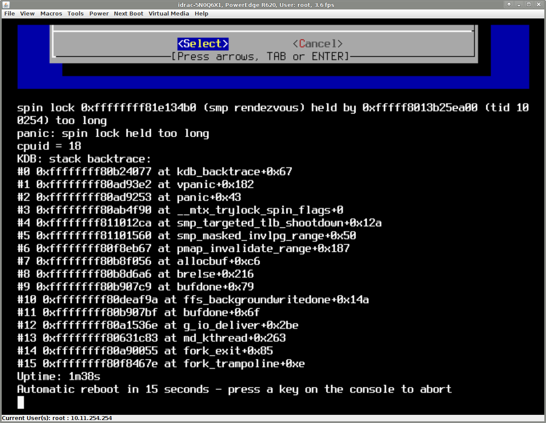Maximize the iDRAC console window
This screenshot has width=546, height=423.
pyautogui.click(x=529, y=4)
